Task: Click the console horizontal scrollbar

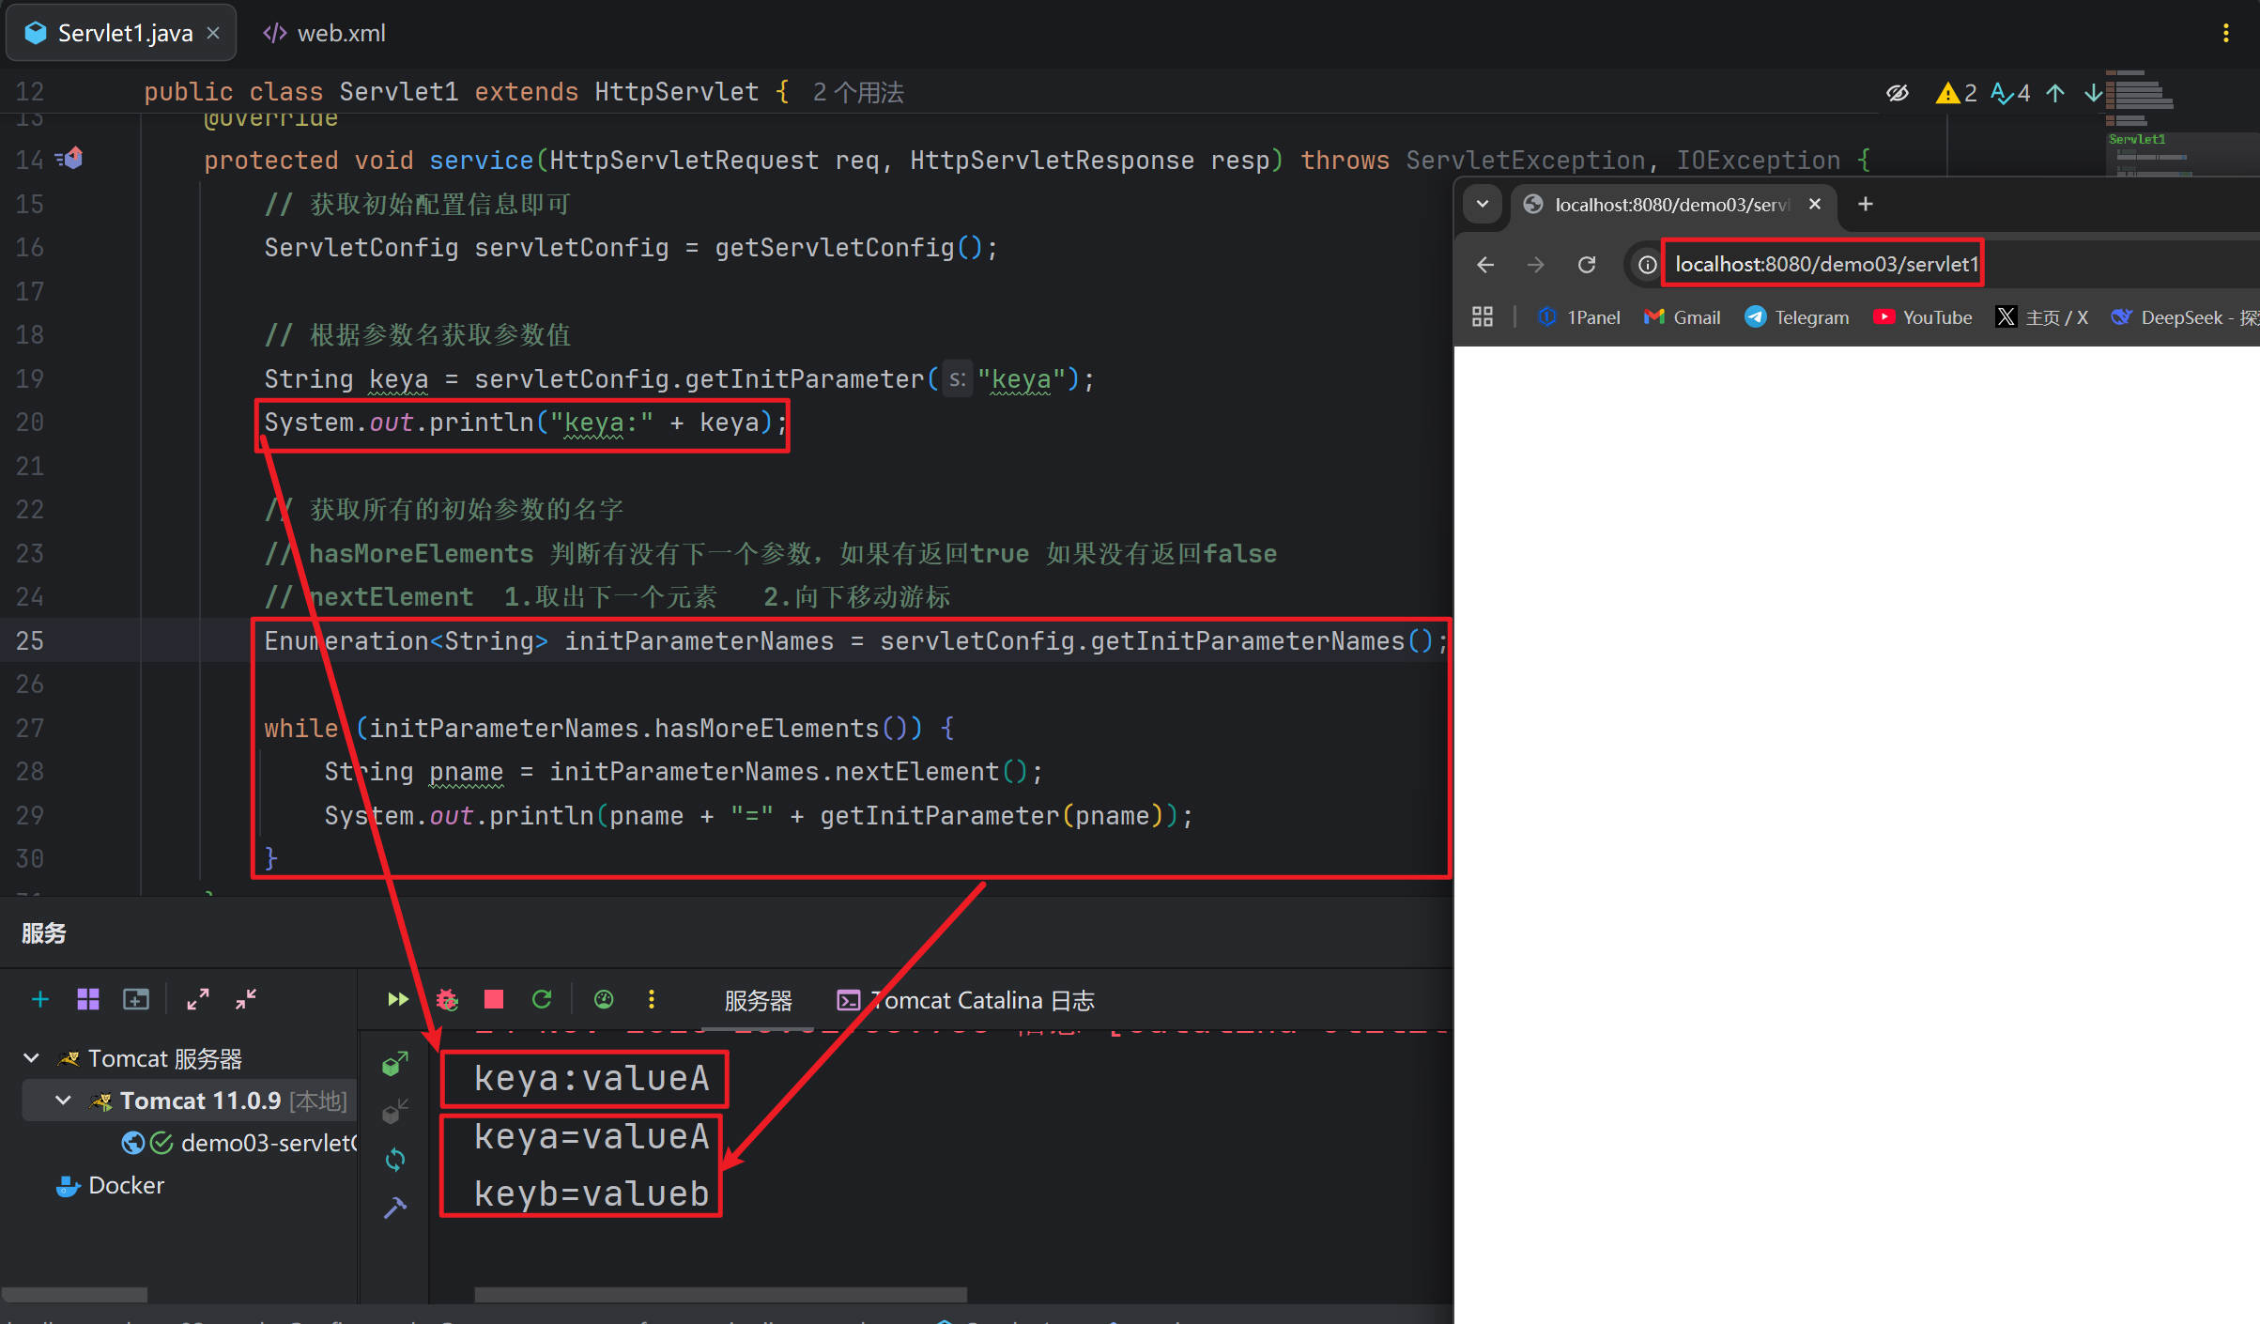Action: (x=720, y=1295)
